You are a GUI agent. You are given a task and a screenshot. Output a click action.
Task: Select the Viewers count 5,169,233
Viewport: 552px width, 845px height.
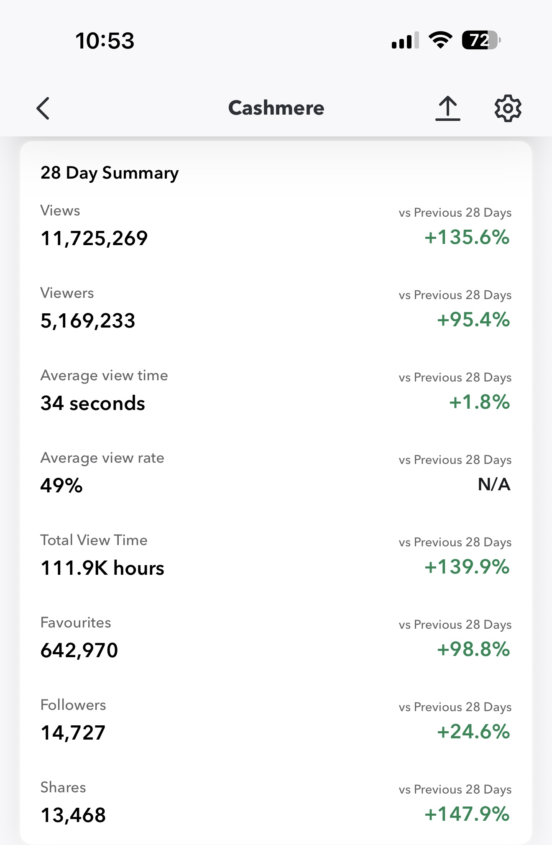click(x=88, y=321)
